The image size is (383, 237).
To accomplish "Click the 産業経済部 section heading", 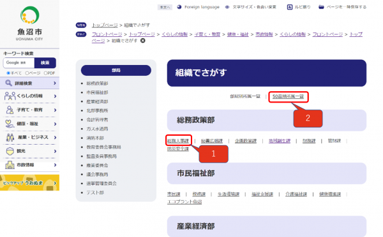I will point(267,226).
